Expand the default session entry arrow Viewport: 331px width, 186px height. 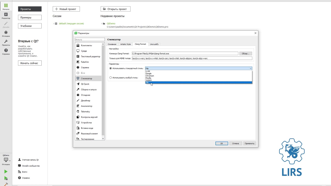point(56,24)
